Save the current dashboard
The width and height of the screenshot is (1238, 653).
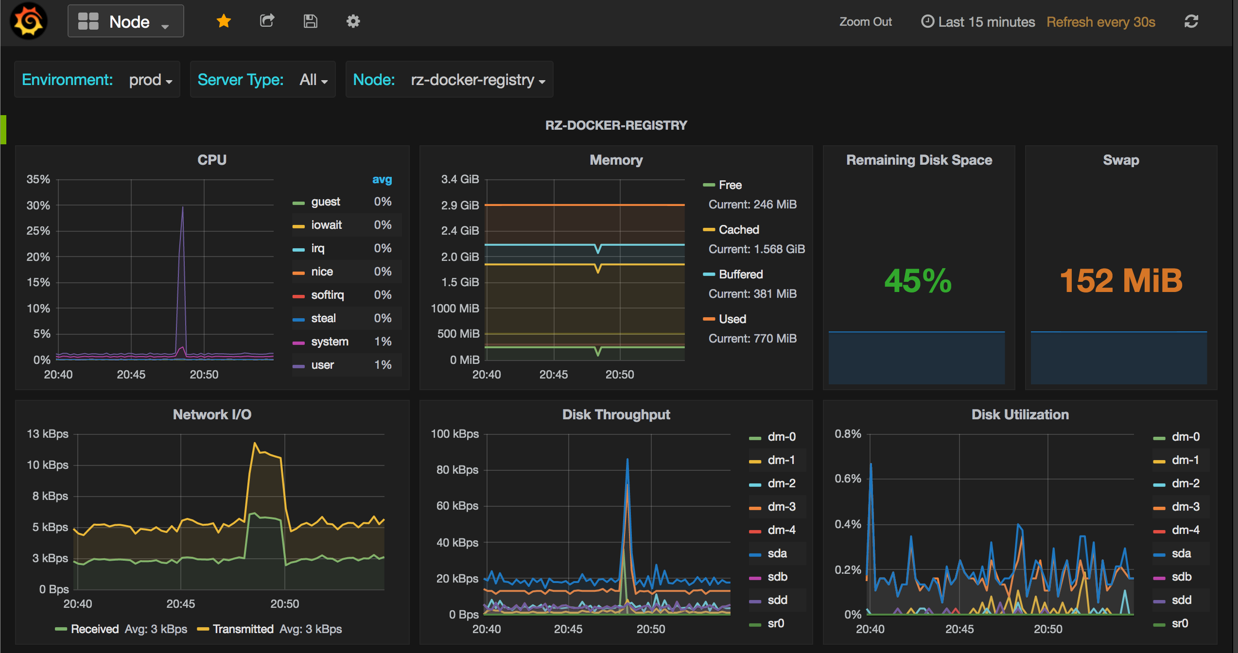pos(310,21)
